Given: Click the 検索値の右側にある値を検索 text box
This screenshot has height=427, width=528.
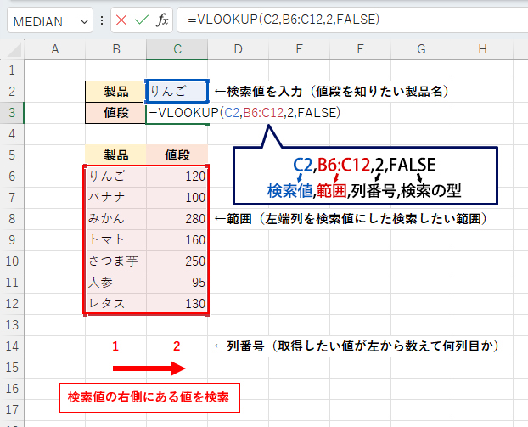Looking at the screenshot, I should [x=148, y=396].
